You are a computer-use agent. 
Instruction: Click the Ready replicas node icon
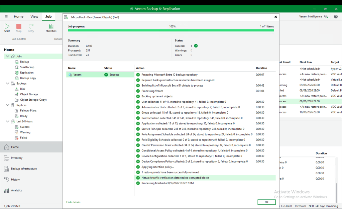coord(17,116)
